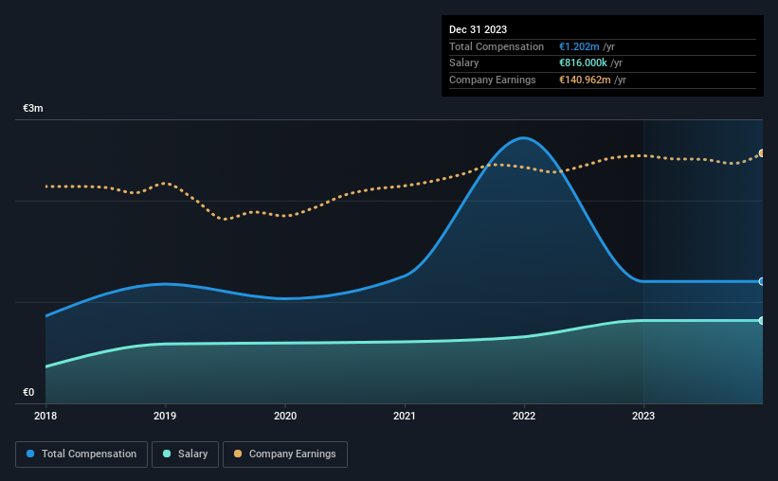
Task: Toggle the Total Compensation legend button
Action: [x=81, y=454]
